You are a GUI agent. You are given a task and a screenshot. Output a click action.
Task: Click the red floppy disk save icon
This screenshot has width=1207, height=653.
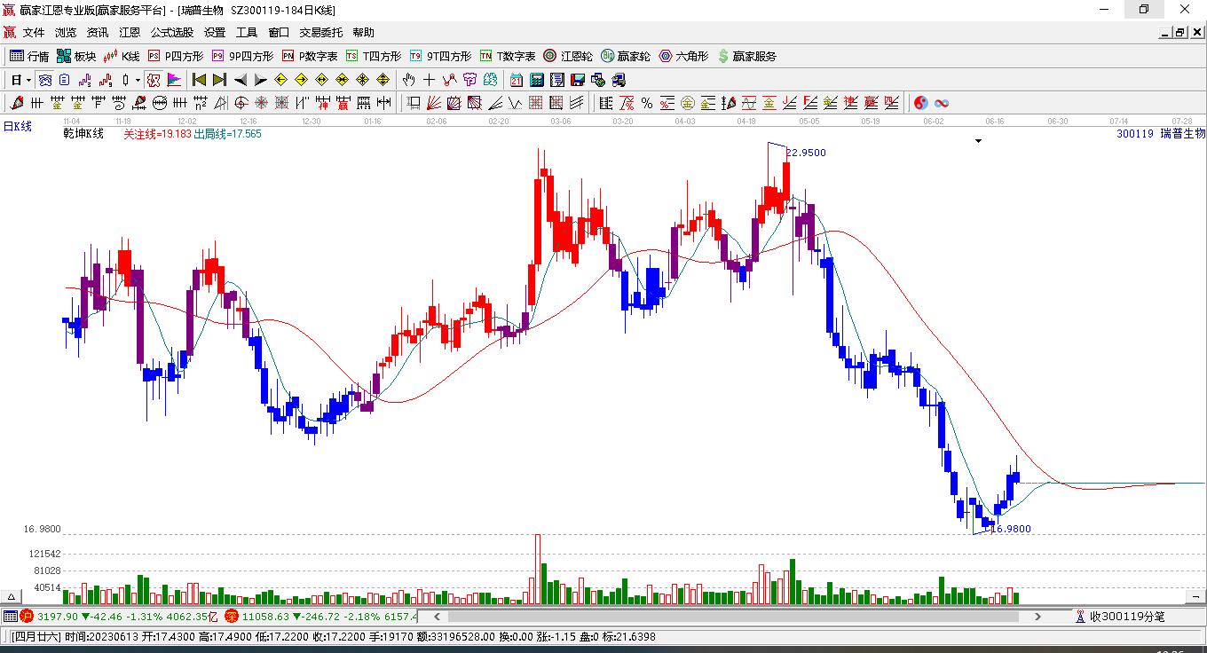(x=578, y=80)
